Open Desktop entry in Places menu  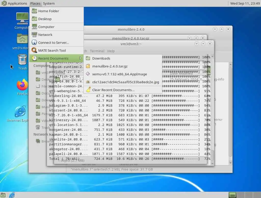tap(57, 19)
